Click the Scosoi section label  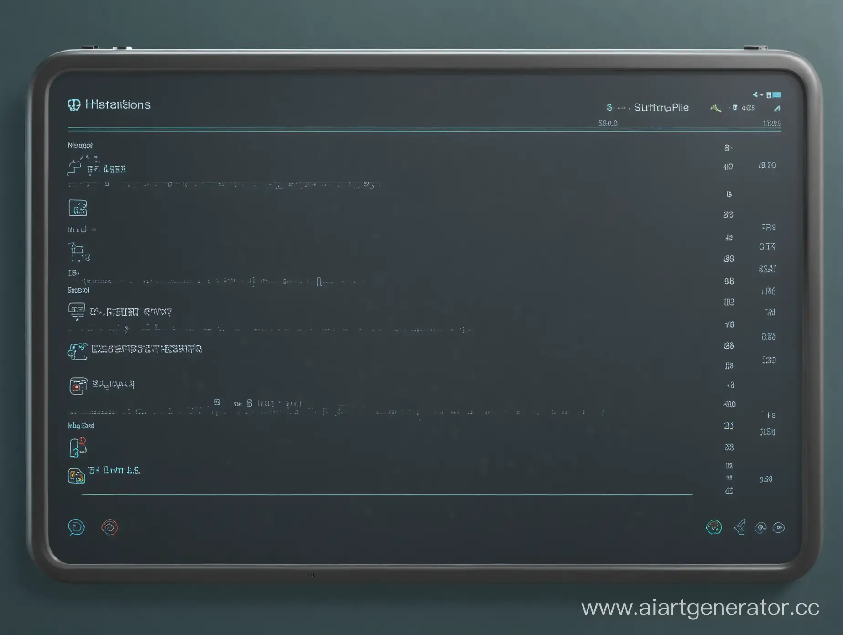point(78,290)
